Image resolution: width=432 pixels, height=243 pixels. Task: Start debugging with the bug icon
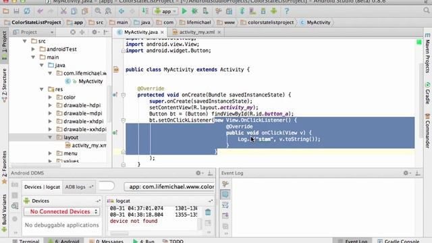click(195, 11)
